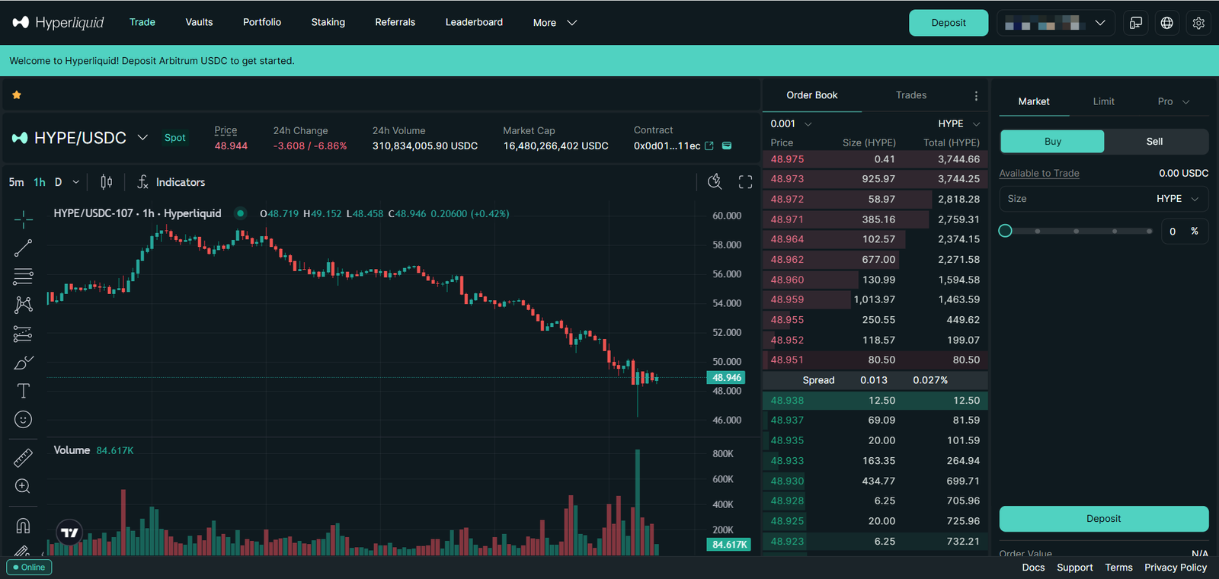Toggle the favorite star for HYPE/USDC
This screenshot has width=1219, height=579.
pos(17,95)
